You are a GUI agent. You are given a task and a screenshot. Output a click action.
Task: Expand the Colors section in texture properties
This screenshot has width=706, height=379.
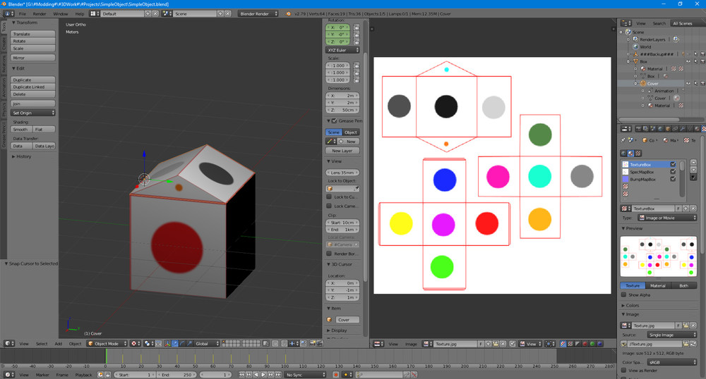coord(630,305)
